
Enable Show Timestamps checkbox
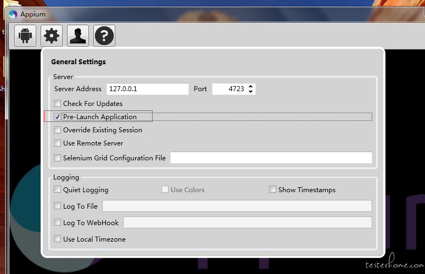tap(272, 189)
